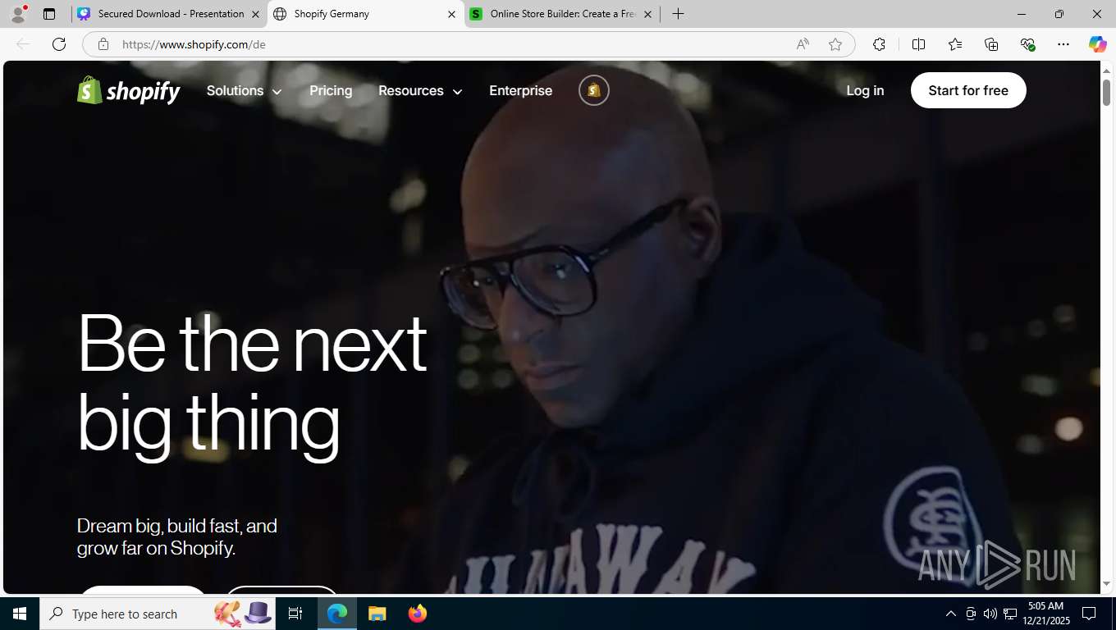Show hidden tray icons chevron
This screenshot has height=630, width=1116.
pyautogui.click(x=951, y=614)
